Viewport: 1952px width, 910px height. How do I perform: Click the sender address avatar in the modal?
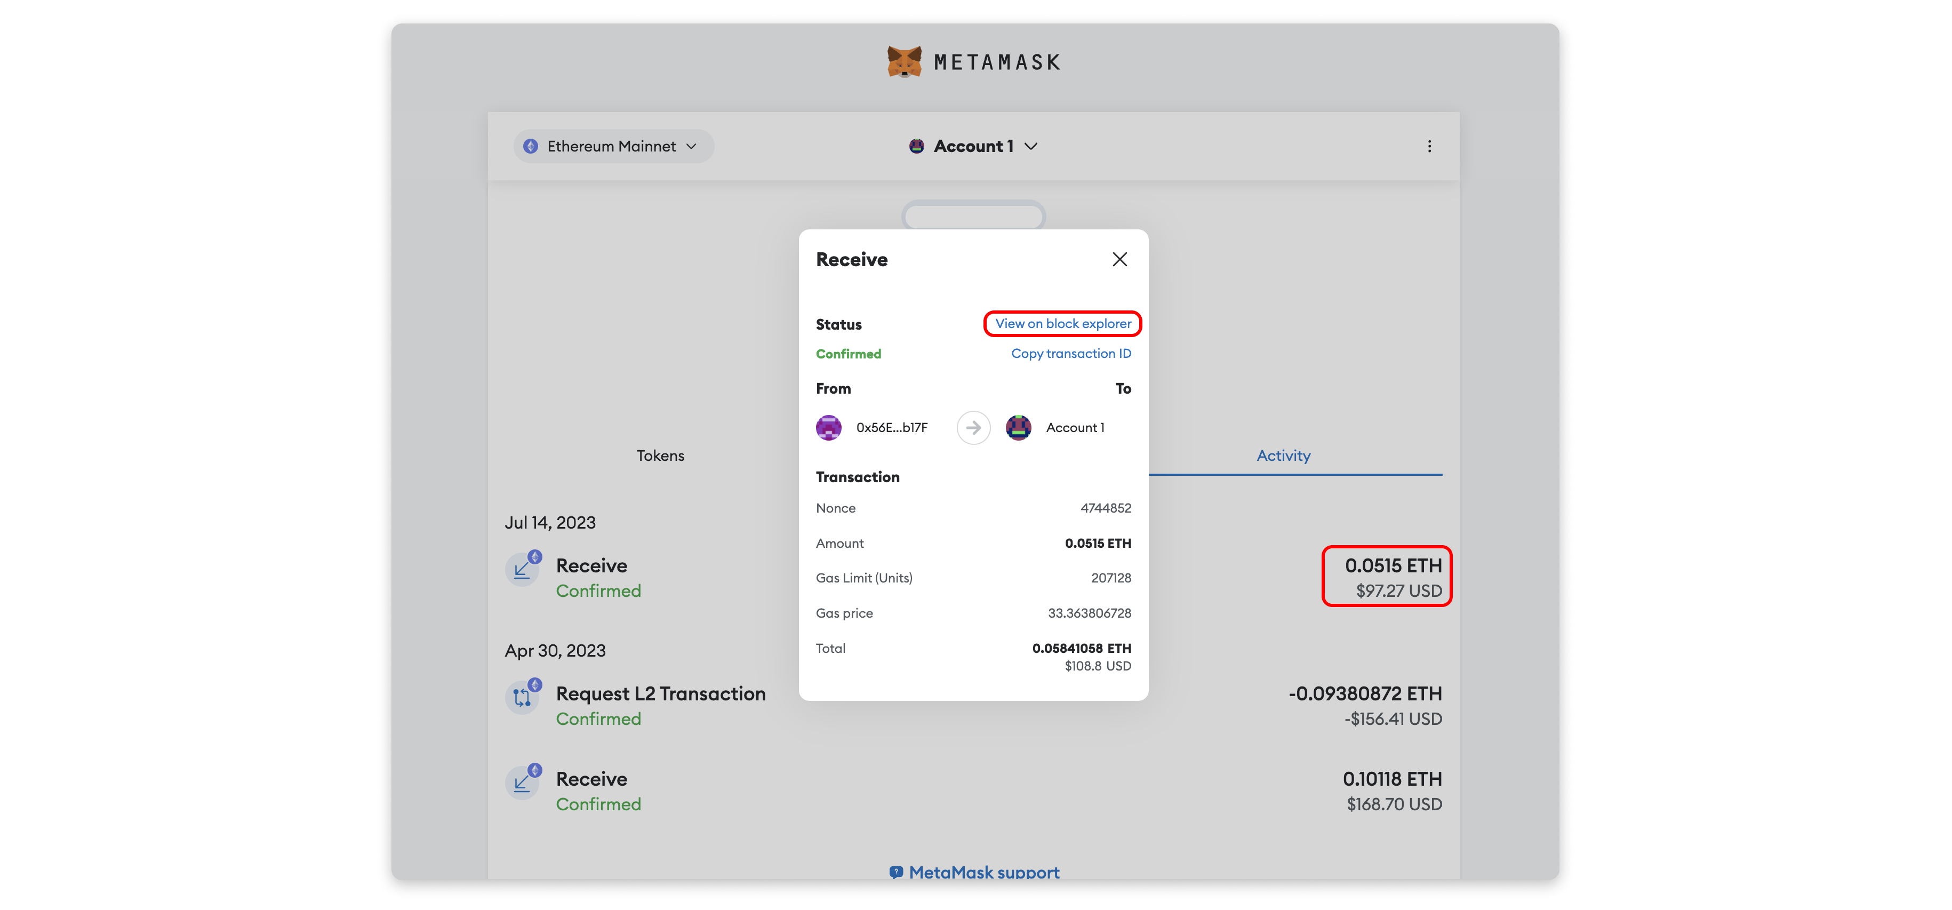click(x=829, y=427)
